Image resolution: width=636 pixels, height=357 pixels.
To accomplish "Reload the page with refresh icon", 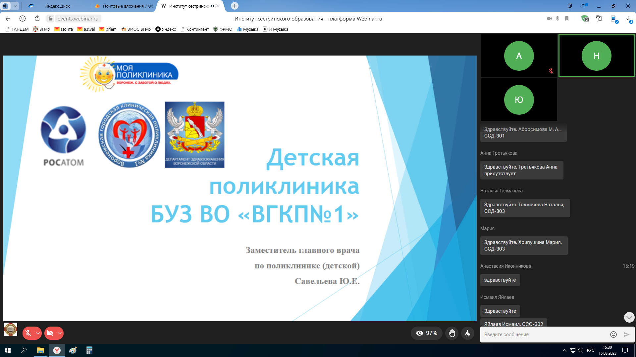I will point(37,19).
